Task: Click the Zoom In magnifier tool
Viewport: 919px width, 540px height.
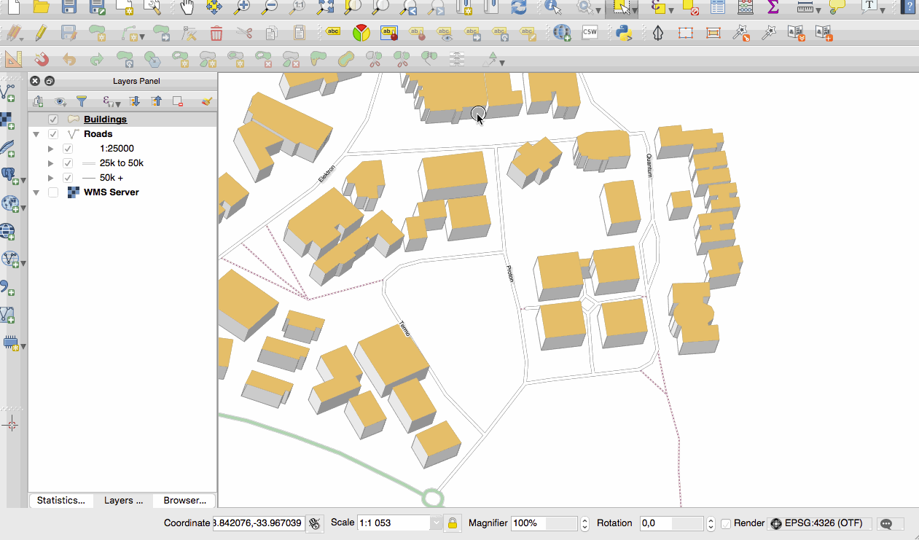Action: [242, 7]
